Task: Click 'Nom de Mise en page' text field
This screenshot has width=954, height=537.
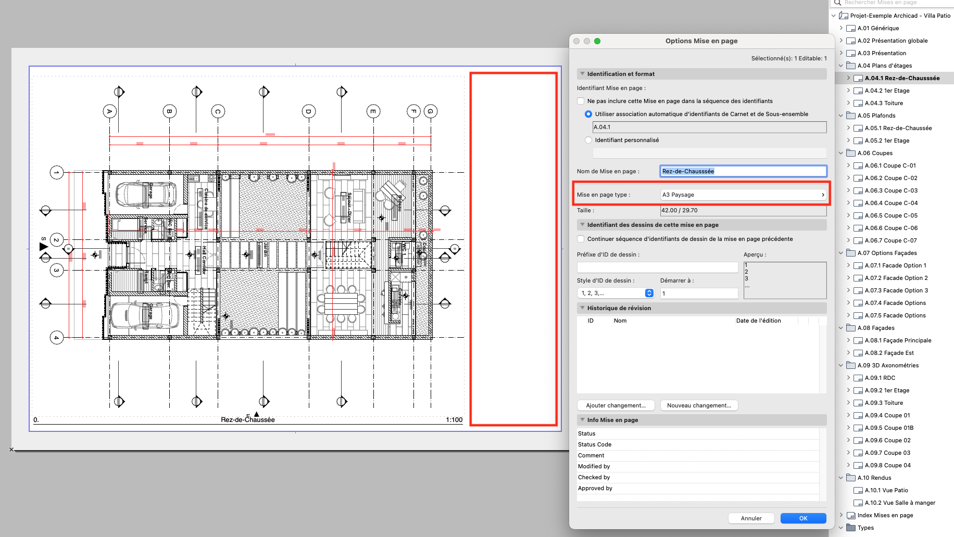Action: (744, 171)
